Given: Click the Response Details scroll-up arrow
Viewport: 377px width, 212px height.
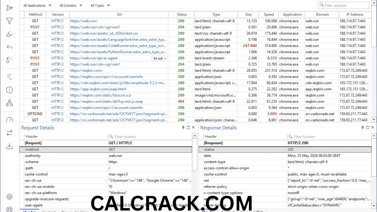Looking at the screenshot, I should point(374,136).
